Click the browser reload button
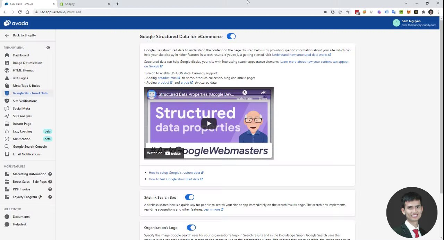The image size is (444, 240). (20, 12)
